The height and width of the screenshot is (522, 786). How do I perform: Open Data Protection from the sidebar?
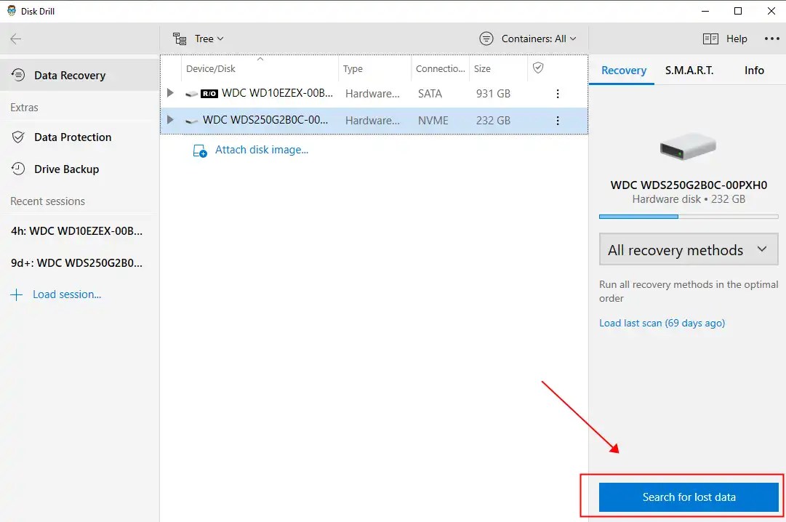click(x=73, y=137)
